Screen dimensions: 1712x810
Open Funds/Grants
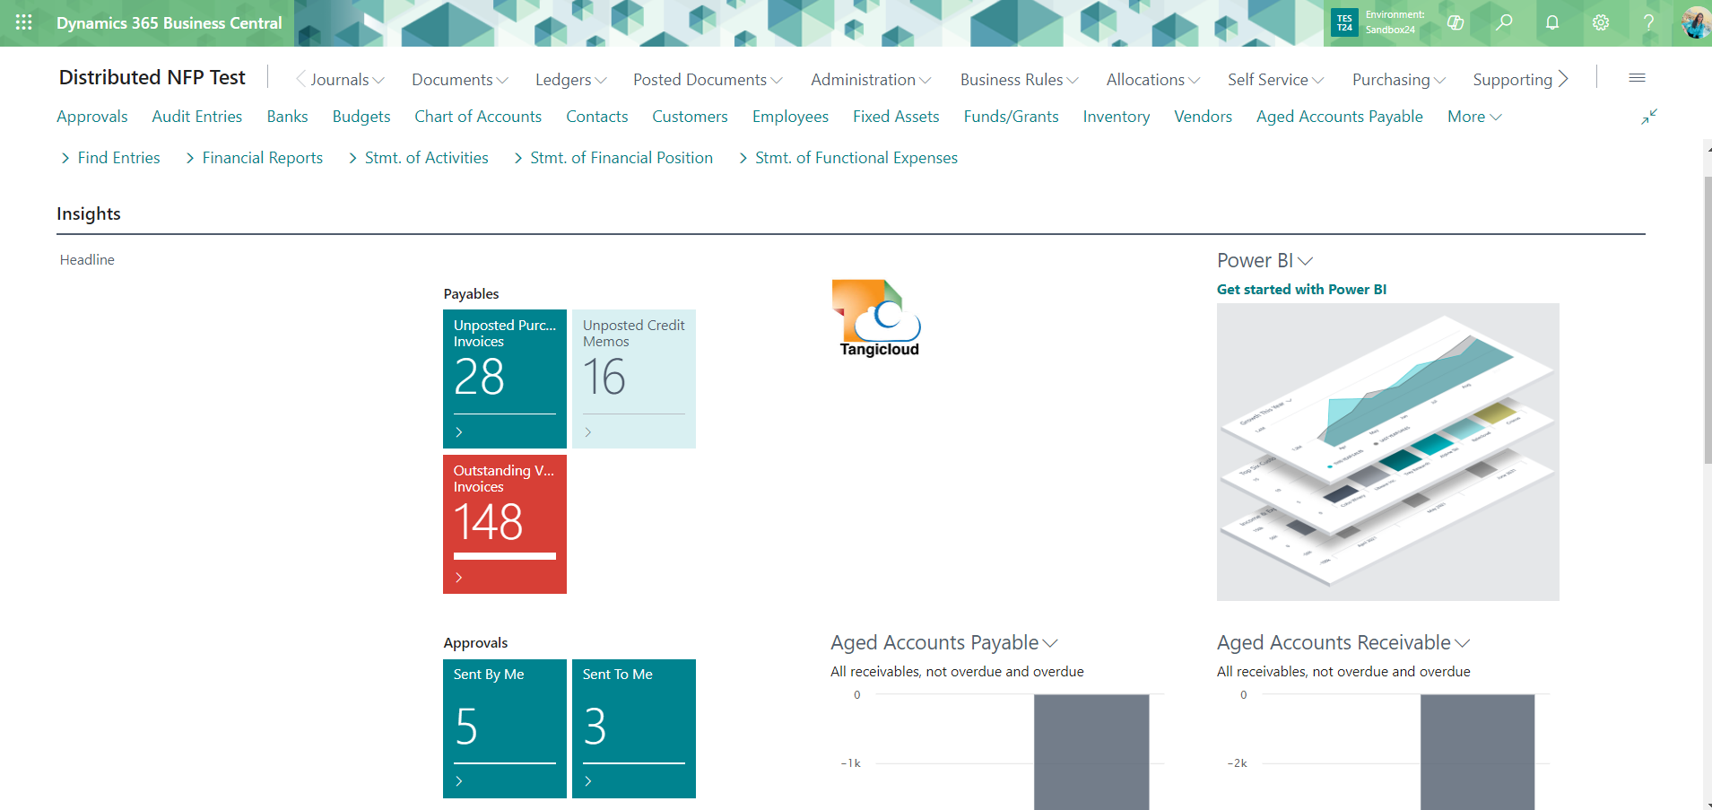click(x=1011, y=117)
